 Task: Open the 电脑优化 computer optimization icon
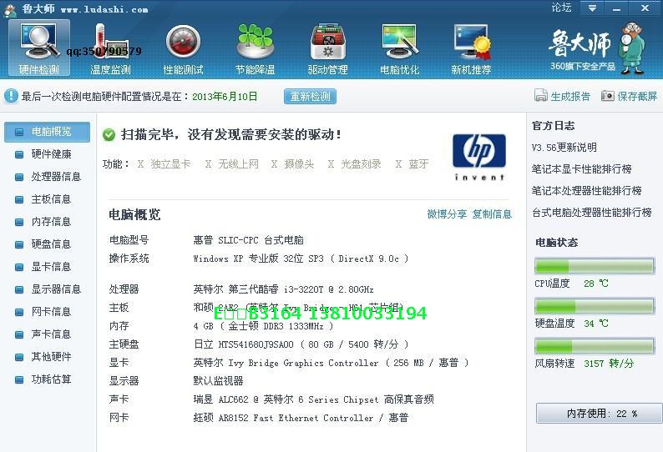coord(399,48)
